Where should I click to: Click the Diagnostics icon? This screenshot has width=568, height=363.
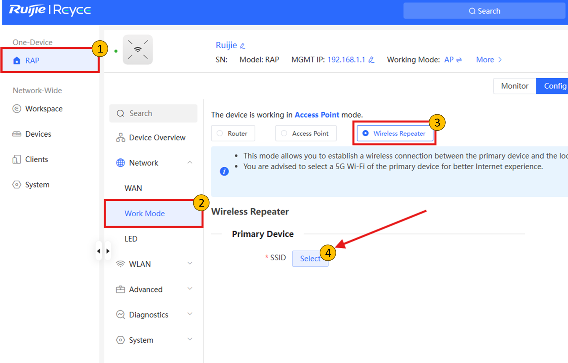[120, 315]
